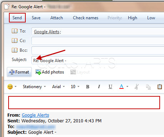Add photos to the email
This screenshot has height=137, width=164.
pyautogui.click(x=50, y=72)
